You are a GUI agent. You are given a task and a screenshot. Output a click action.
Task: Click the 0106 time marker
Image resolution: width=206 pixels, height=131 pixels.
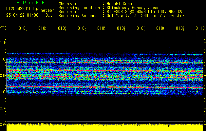click(121, 28)
